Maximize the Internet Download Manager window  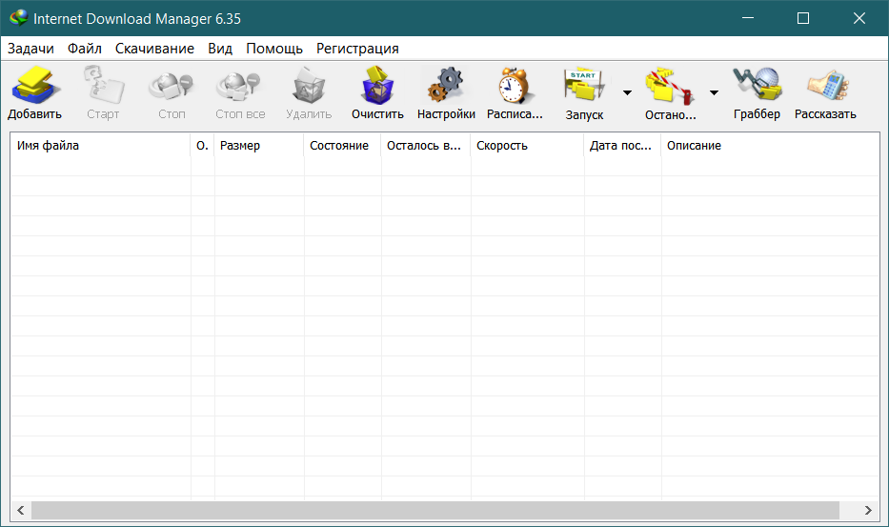[803, 18]
